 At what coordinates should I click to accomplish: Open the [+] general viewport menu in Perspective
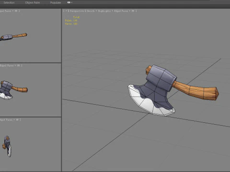coord(66,11)
